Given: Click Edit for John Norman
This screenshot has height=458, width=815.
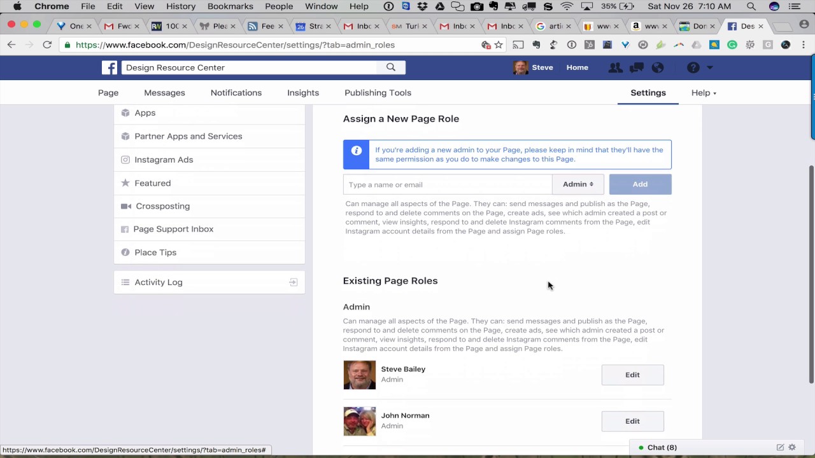Looking at the screenshot, I should click(x=632, y=421).
